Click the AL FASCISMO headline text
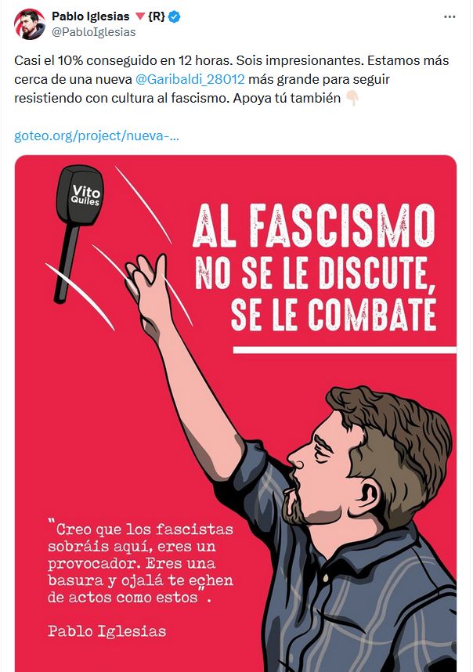Screen dimensions: 473x672 point(314,226)
